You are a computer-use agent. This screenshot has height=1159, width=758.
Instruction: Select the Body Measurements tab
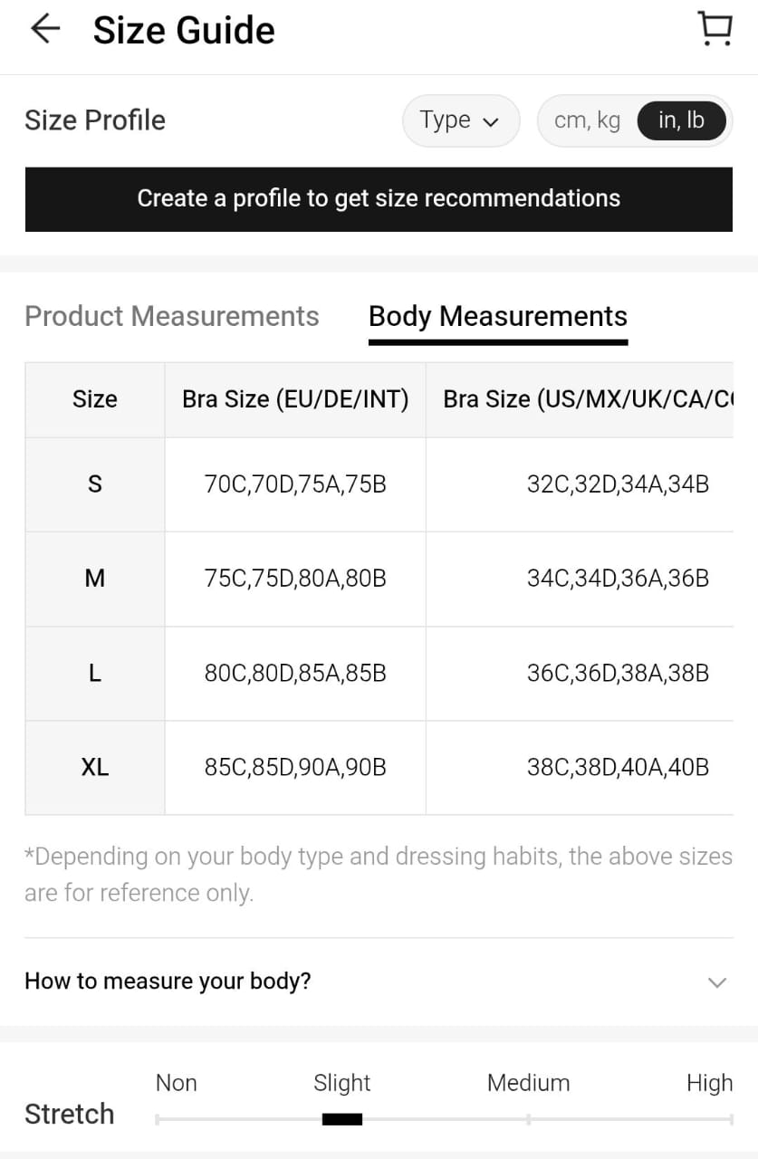[x=497, y=316]
